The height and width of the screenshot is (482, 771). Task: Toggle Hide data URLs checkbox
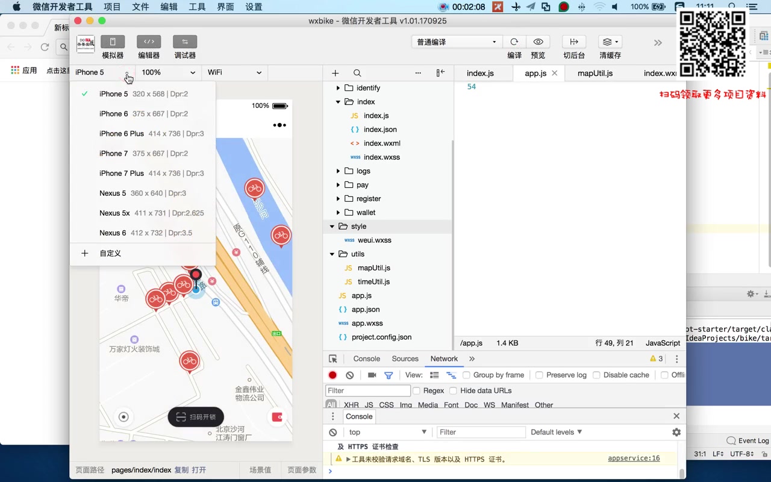(454, 390)
